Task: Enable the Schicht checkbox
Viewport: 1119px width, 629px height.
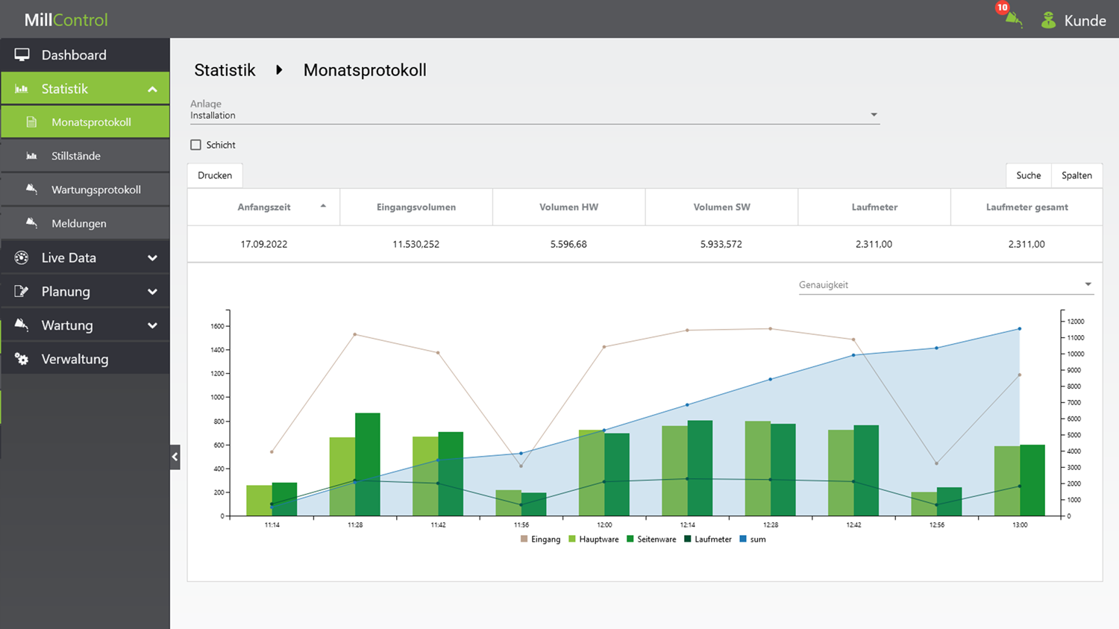Action: click(x=195, y=145)
